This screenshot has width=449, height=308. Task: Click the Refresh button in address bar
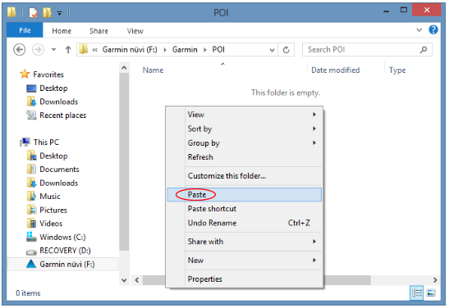pyautogui.click(x=286, y=50)
